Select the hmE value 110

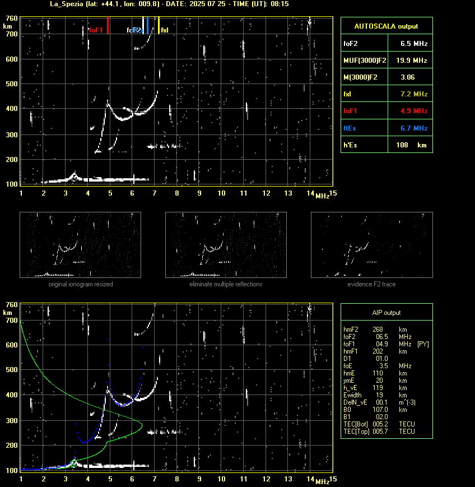378,373
